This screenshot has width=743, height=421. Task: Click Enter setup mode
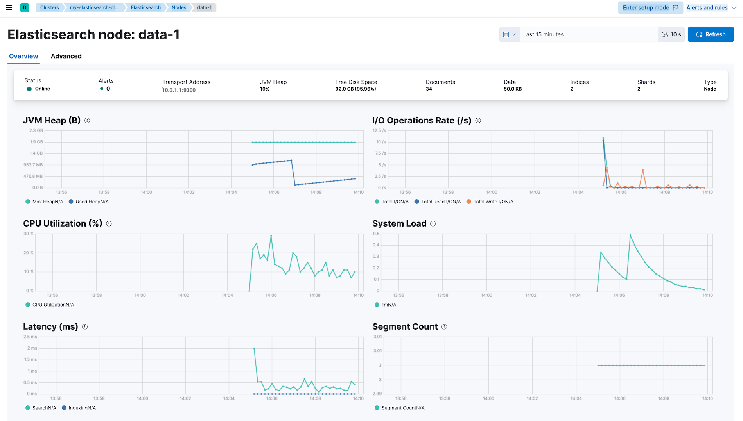click(x=646, y=7)
